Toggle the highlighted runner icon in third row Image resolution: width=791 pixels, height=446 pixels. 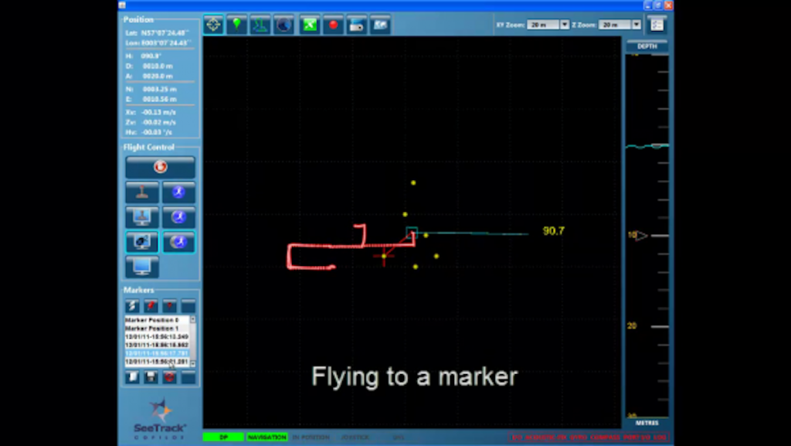(x=178, y=242)
